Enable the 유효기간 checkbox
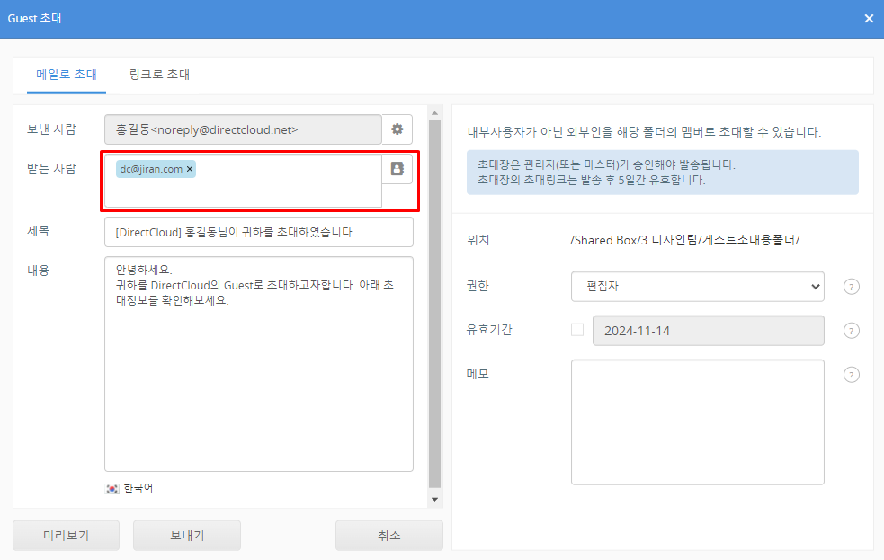This screenshot has width=884, height=560. point(577,330)
